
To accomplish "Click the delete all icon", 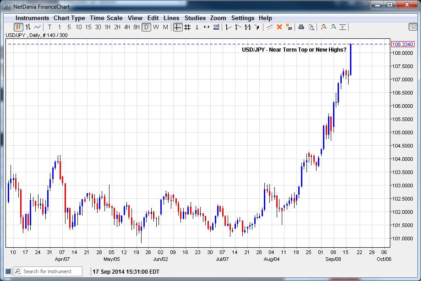I will point(289,27).
